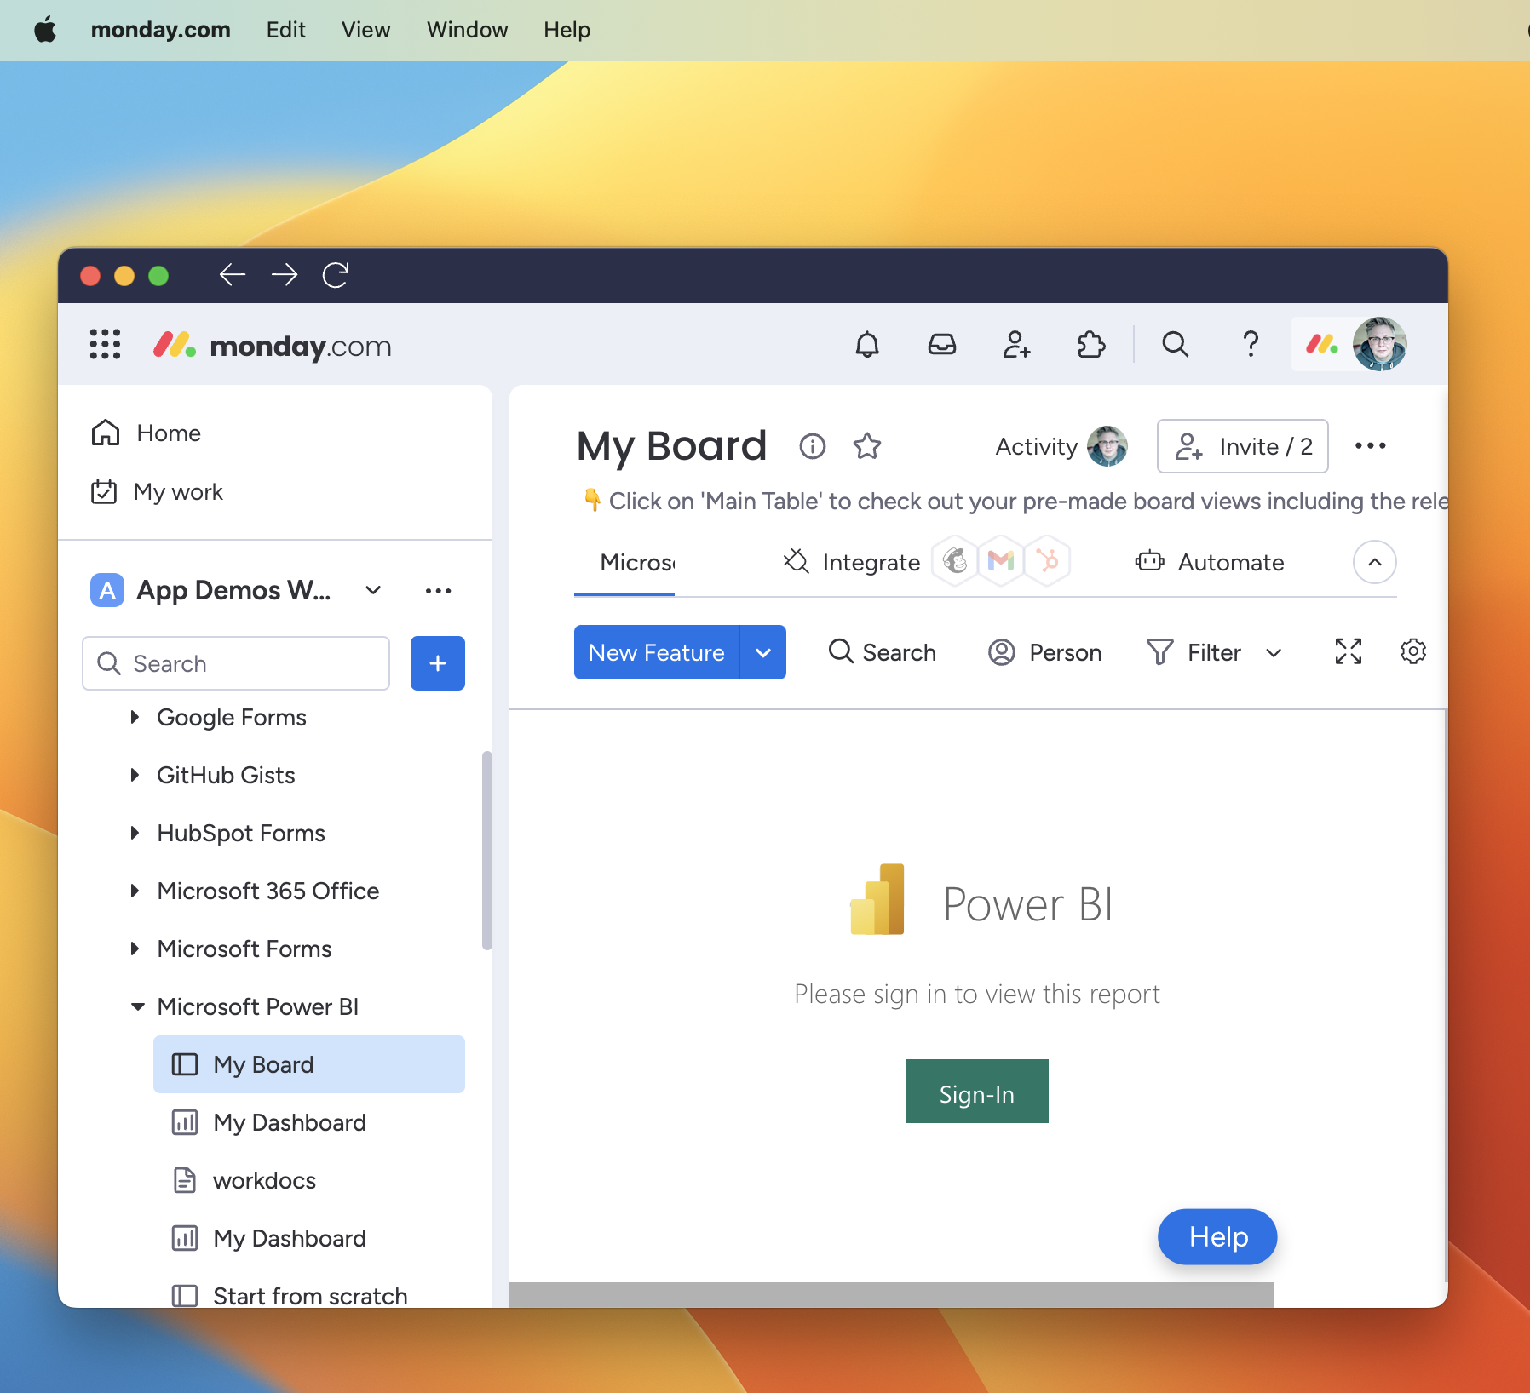Click the green Sign-In button

pos(976,1092)
